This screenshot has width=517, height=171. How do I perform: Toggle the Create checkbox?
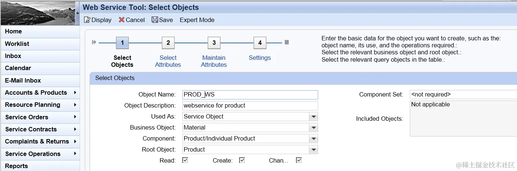pyautogui.click(x=242, y=160)
